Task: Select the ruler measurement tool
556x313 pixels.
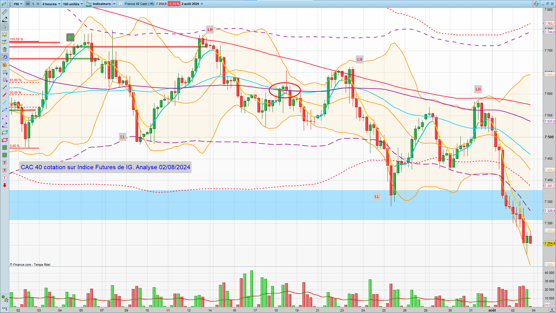Action: 5,12
